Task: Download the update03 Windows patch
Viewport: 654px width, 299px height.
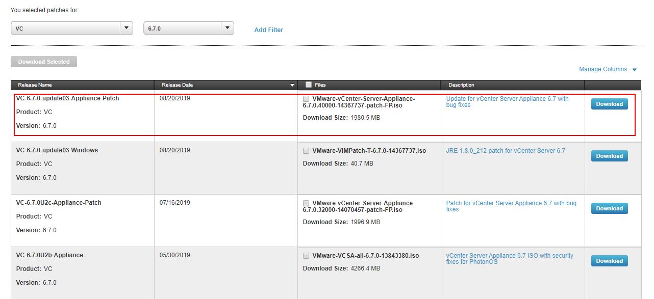Action: point(610,156)
